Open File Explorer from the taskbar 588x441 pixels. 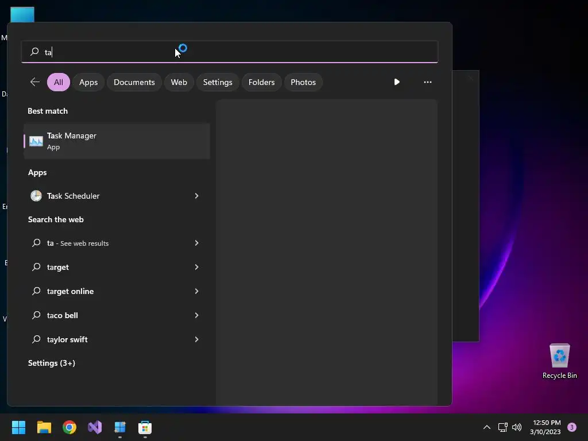click(44, 427)
